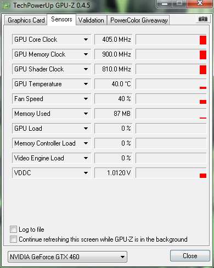Click the camera screenshot icon
214x268 pixels.
coord(202,19)
